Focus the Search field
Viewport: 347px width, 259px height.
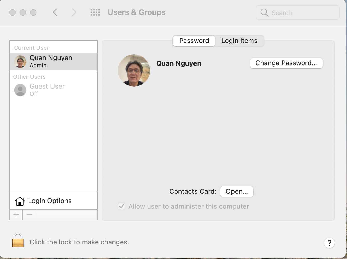[298, 12]
